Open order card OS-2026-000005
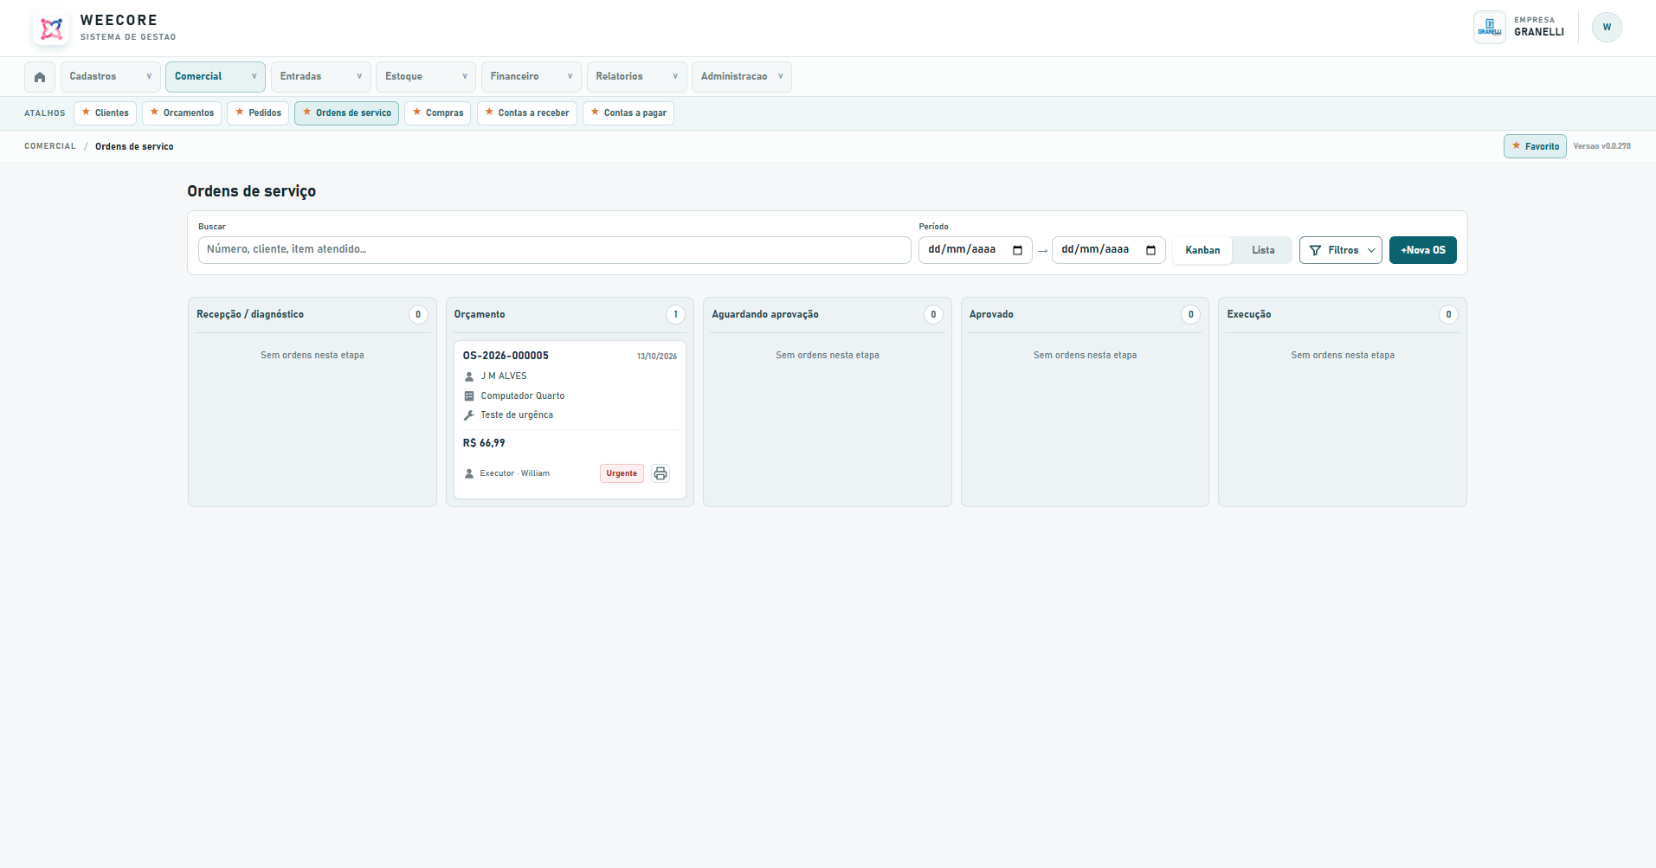1656x868 pixels. point(570,420)
